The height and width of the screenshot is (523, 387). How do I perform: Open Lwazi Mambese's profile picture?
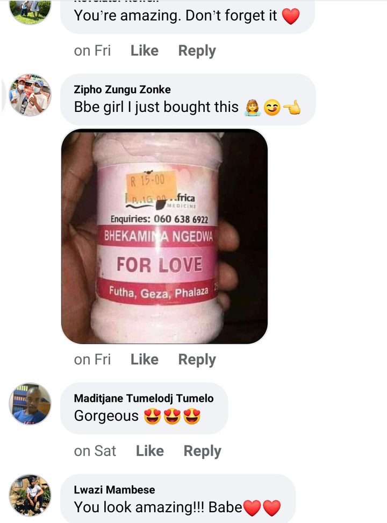30,495
